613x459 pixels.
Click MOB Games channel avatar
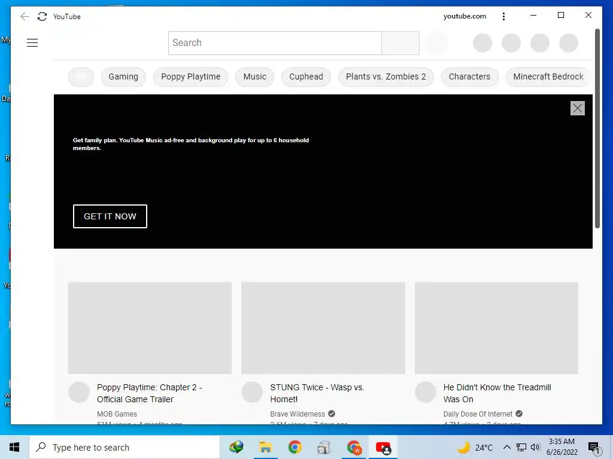[x=79, y=392]
